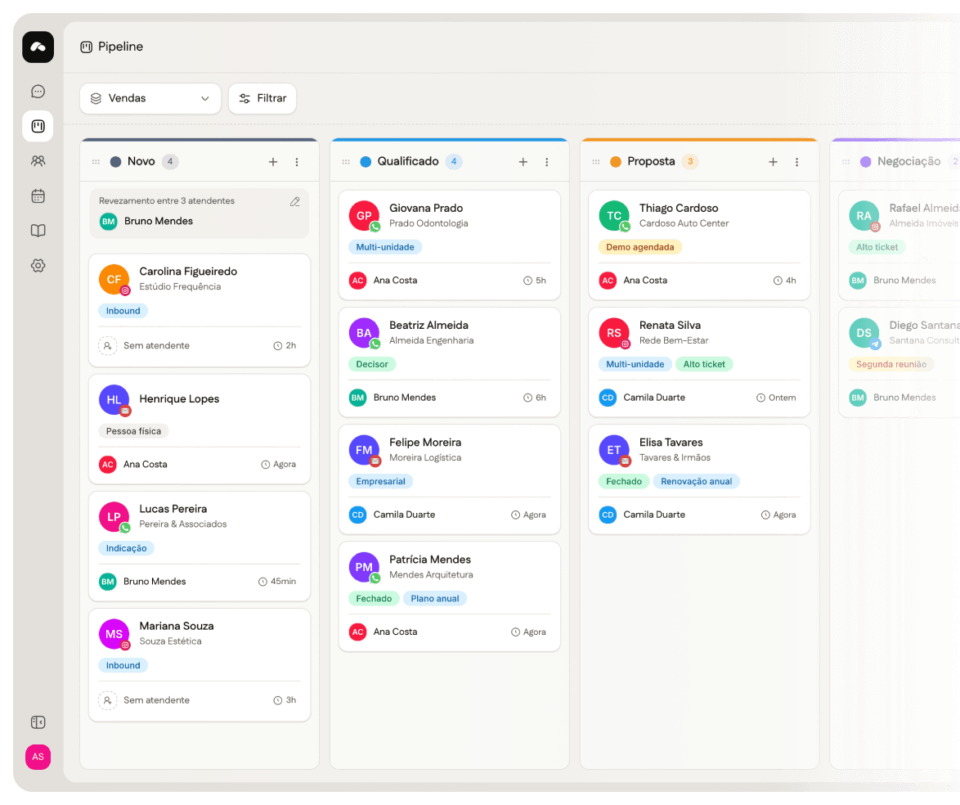Image resolution: width=960 pixels, height=805 pixels.
Task: Click the 45min timestamp on Lucas Pereira
Action: pyautogui.click(x=277, y=582)
